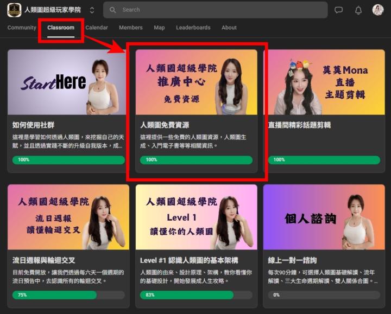Click the description starting 每次90分鐘
Screen dimensions: 391x314
coord(323,277)
